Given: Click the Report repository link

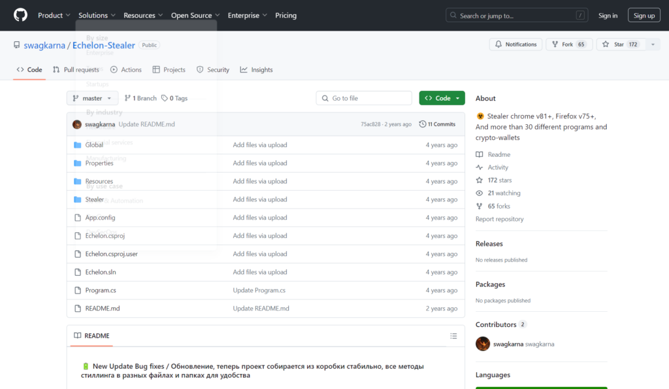Looking at the screenshot, I should pyautogui.click(x=499, y=219).
